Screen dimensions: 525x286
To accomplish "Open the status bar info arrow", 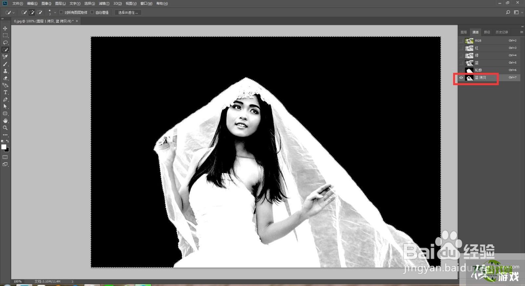I will coord(73,281).
